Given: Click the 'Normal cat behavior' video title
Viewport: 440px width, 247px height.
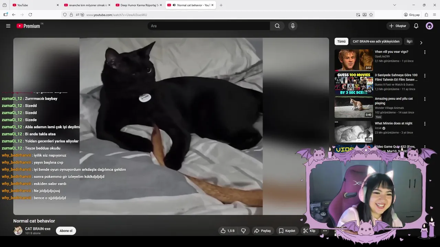Looking at the screenshot, I should tap(34, 221).
